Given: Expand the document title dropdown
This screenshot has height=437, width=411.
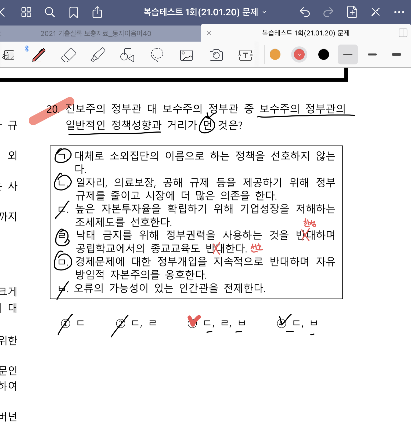Looking at the screenshot, I should (264, 12).
